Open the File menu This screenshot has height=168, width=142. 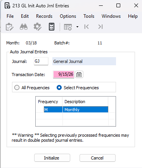pos(10,16)
